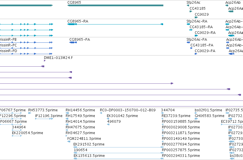The height and width of the screenshot is (160, 243).
Task: Click the RP003211871.5prime label
Action: [181, 133]
